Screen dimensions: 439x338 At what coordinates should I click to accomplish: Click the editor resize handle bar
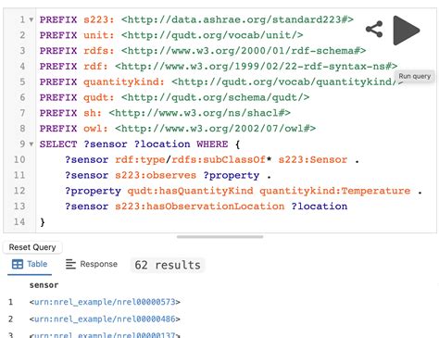(219, 237)
